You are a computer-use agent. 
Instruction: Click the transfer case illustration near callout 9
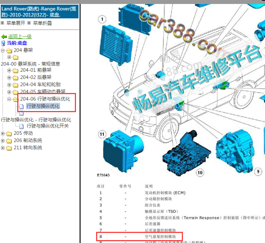click(x=235, y=151)
